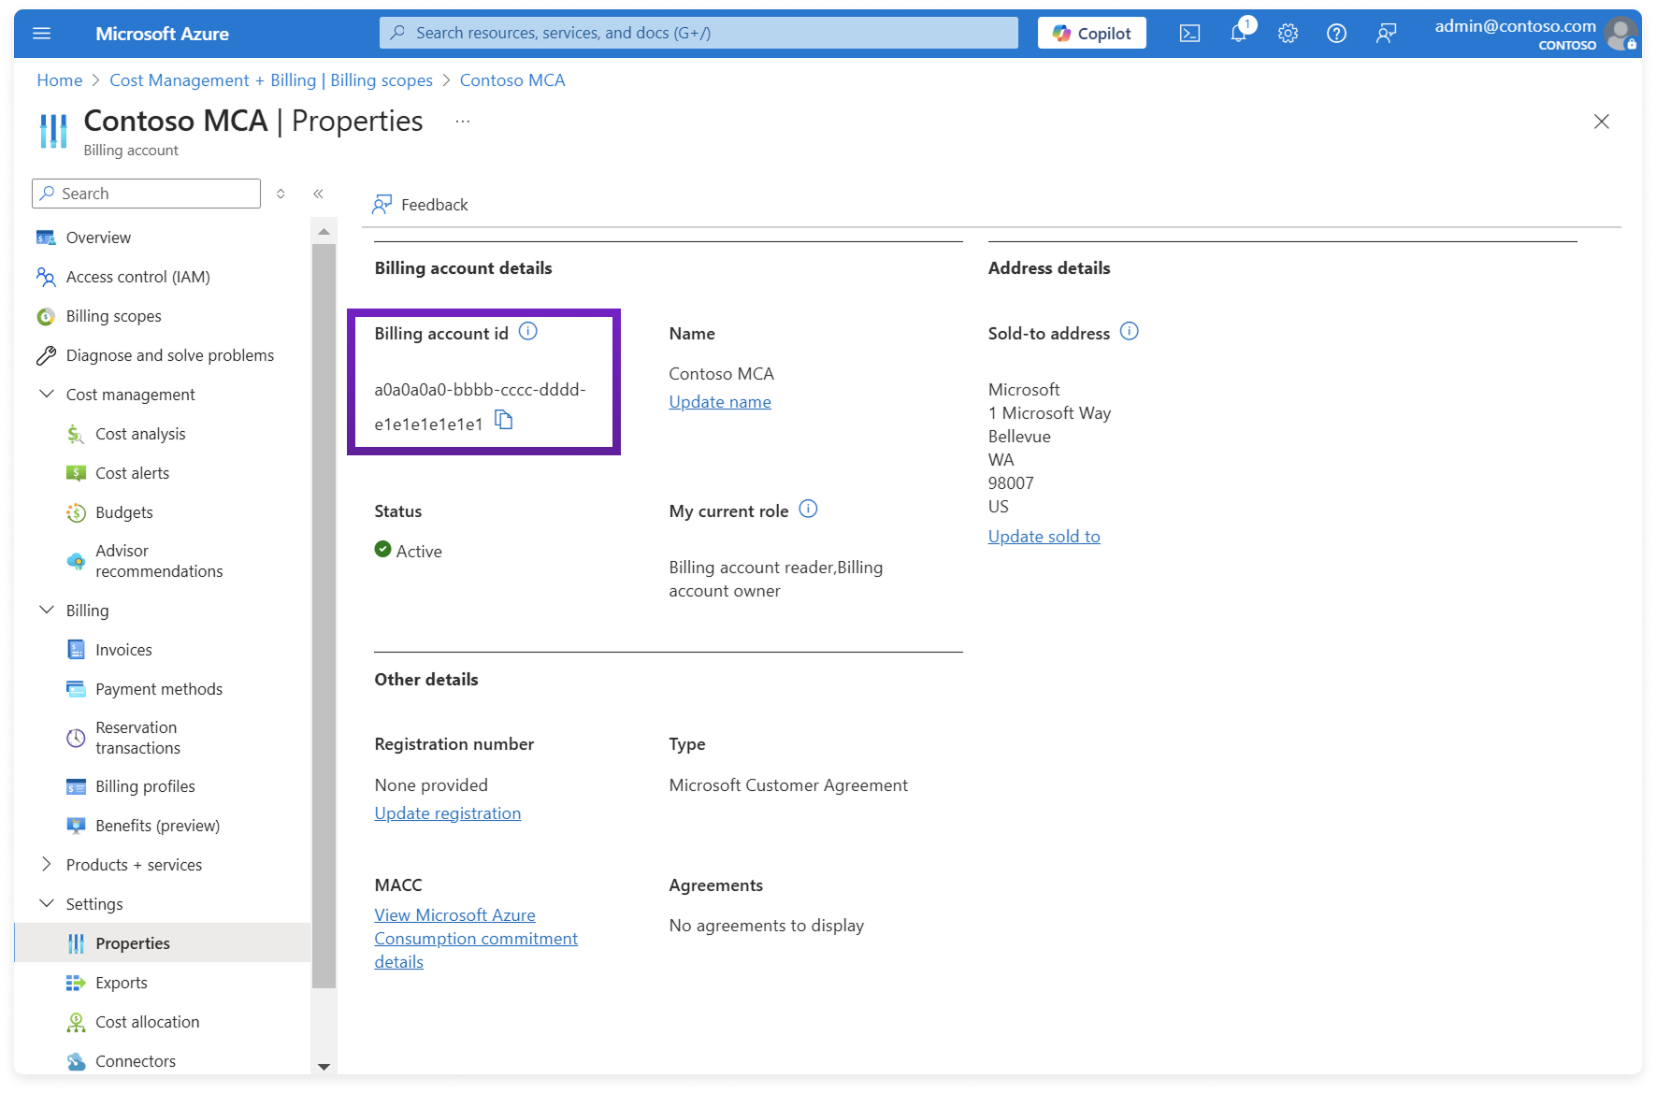Click 'No agreements to display' text

pyautogui.click(x=767, y=926)
